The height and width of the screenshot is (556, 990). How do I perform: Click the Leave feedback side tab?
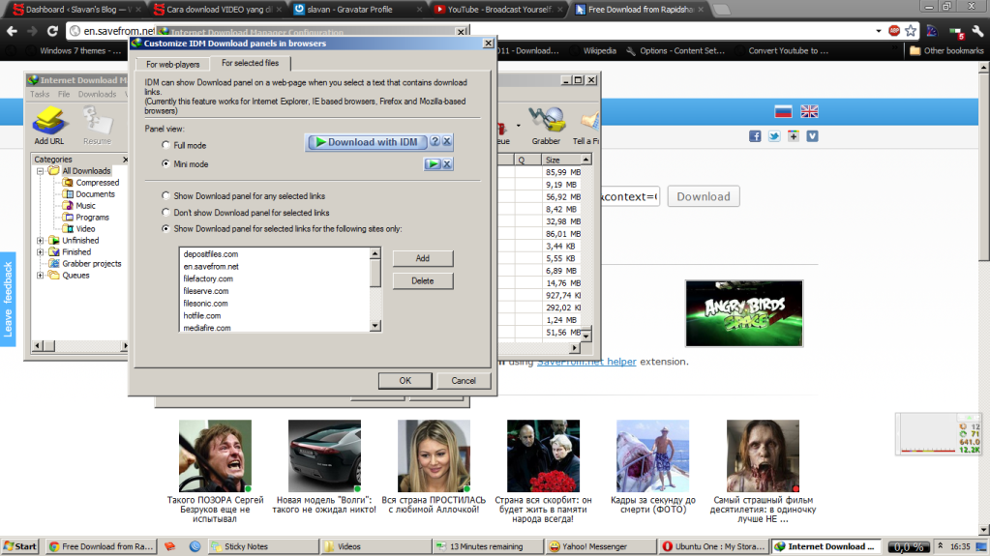(8, 300)
